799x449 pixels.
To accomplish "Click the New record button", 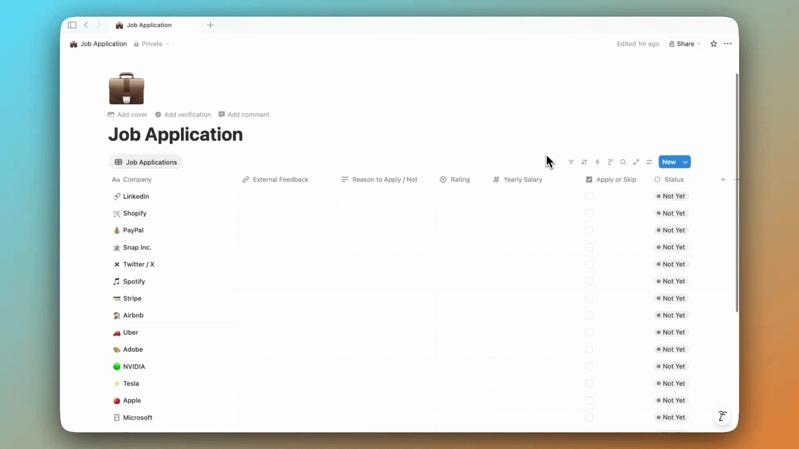I will tap(669, 162).
